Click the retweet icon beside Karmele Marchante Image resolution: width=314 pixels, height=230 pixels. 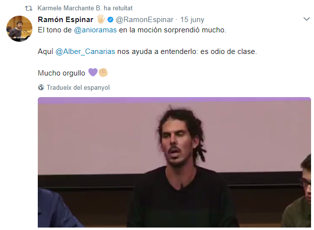click(28, 8)
